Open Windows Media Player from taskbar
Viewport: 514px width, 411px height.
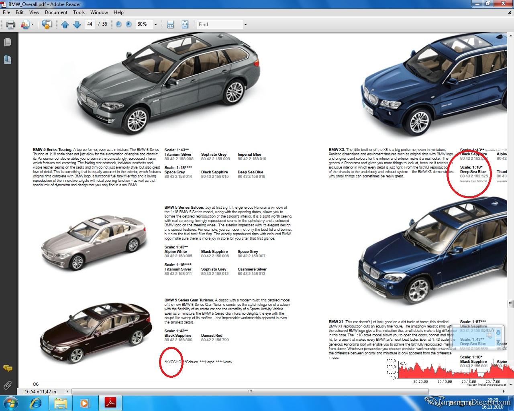pos(84,403)
